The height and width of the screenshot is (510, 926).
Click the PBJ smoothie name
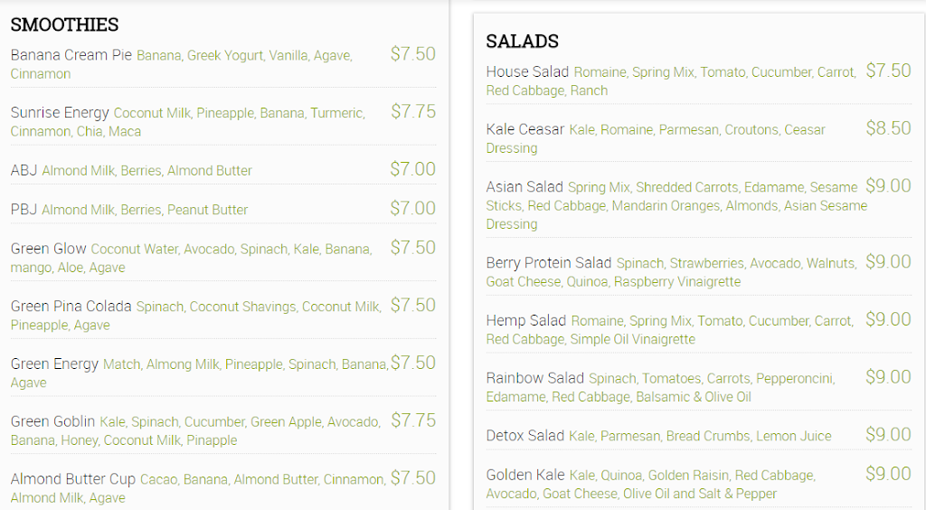pyautogui.click(x=24, y=209)
